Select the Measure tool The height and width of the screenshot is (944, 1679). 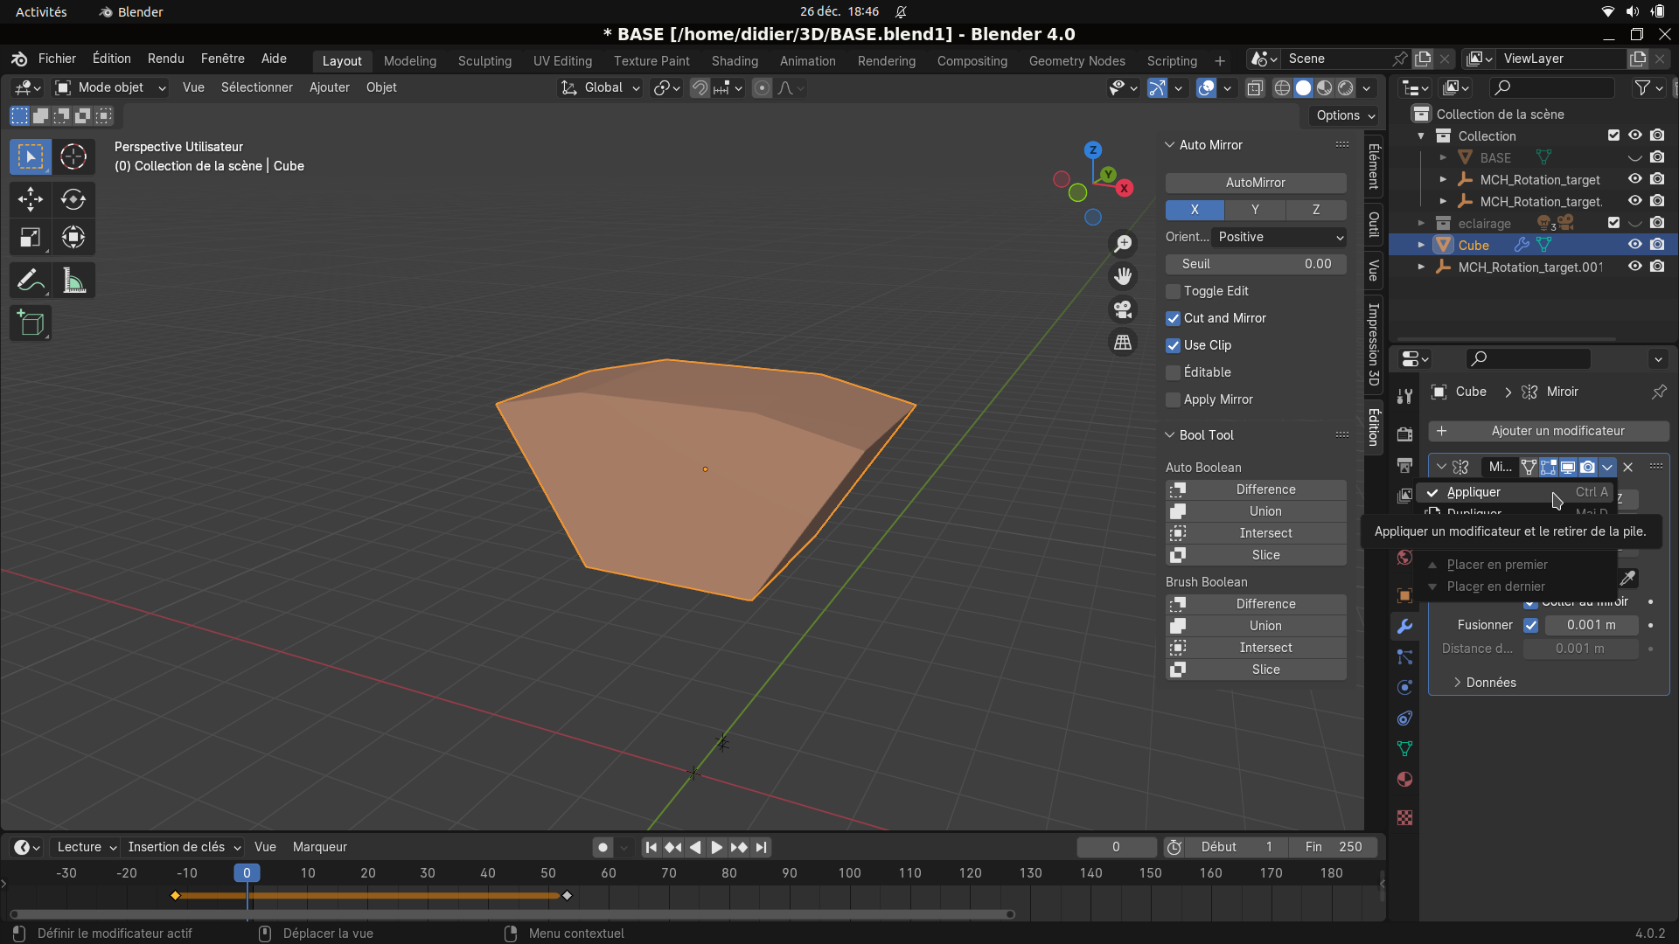click(x=73, y=281)
